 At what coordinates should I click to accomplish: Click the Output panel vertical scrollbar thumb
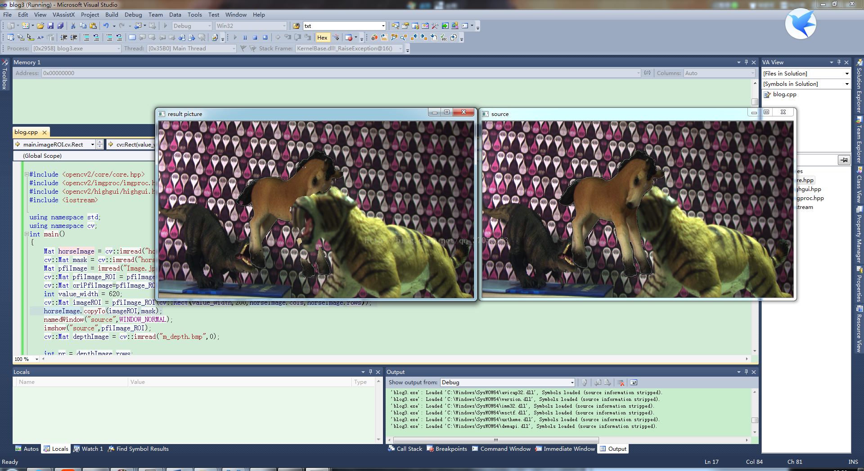[755, 420]
